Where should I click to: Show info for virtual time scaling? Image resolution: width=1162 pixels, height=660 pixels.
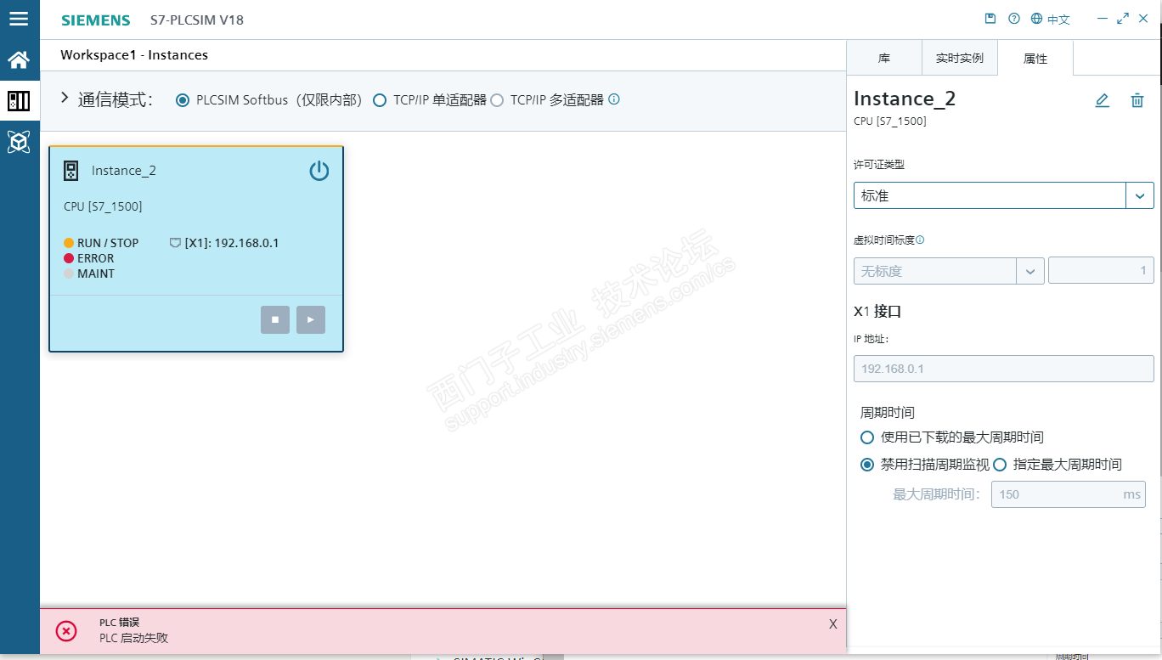(920, 240)
